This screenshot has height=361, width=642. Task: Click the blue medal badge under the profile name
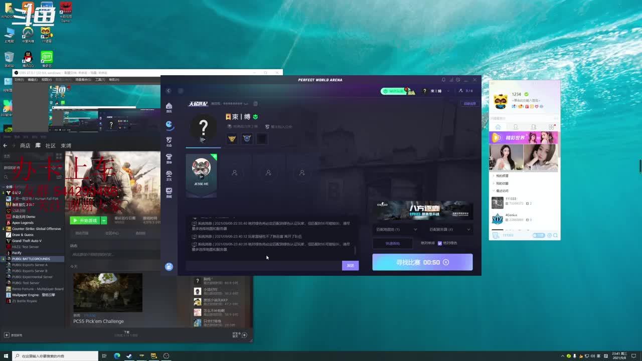[x=247, y=138]
